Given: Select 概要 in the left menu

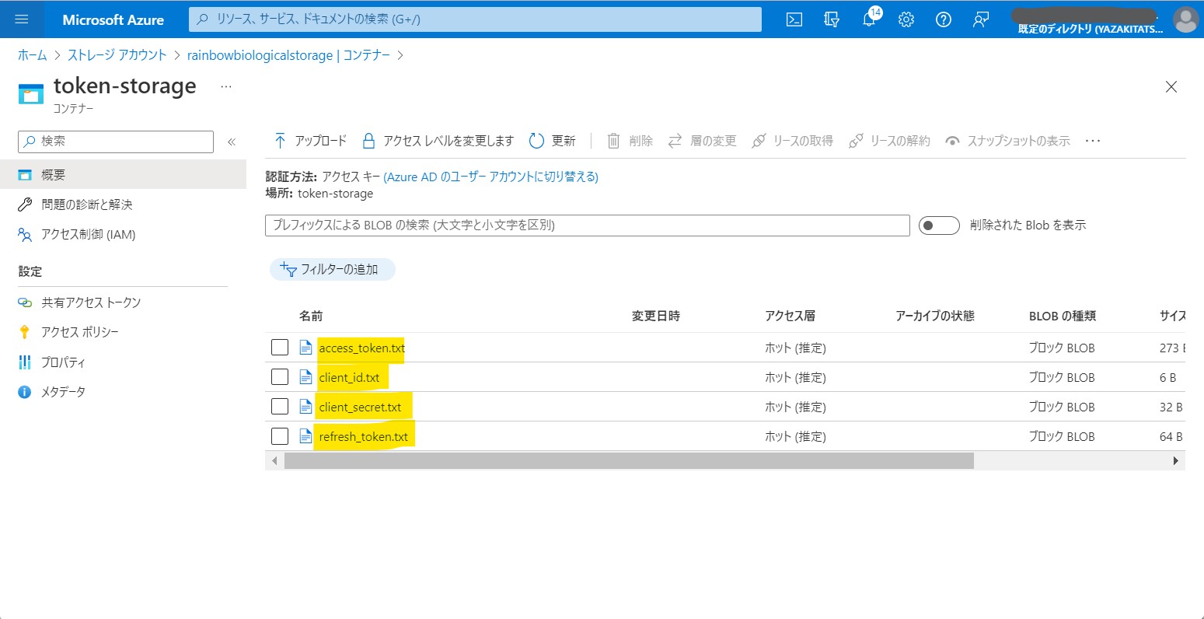Looking at the screenshot, I should [123, 175].
